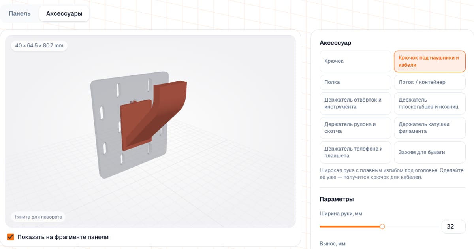Viewport: 474px width, 249px height.
Task: Select Держатель телефона и планшета
Action: (x=355, y=152)
